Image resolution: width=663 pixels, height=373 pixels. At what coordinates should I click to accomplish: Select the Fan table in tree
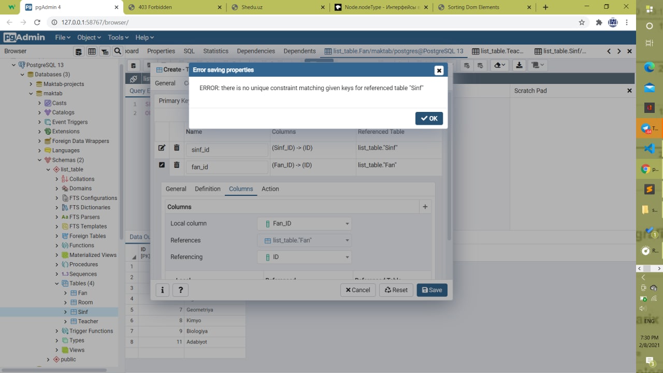[x=82, y=293]
